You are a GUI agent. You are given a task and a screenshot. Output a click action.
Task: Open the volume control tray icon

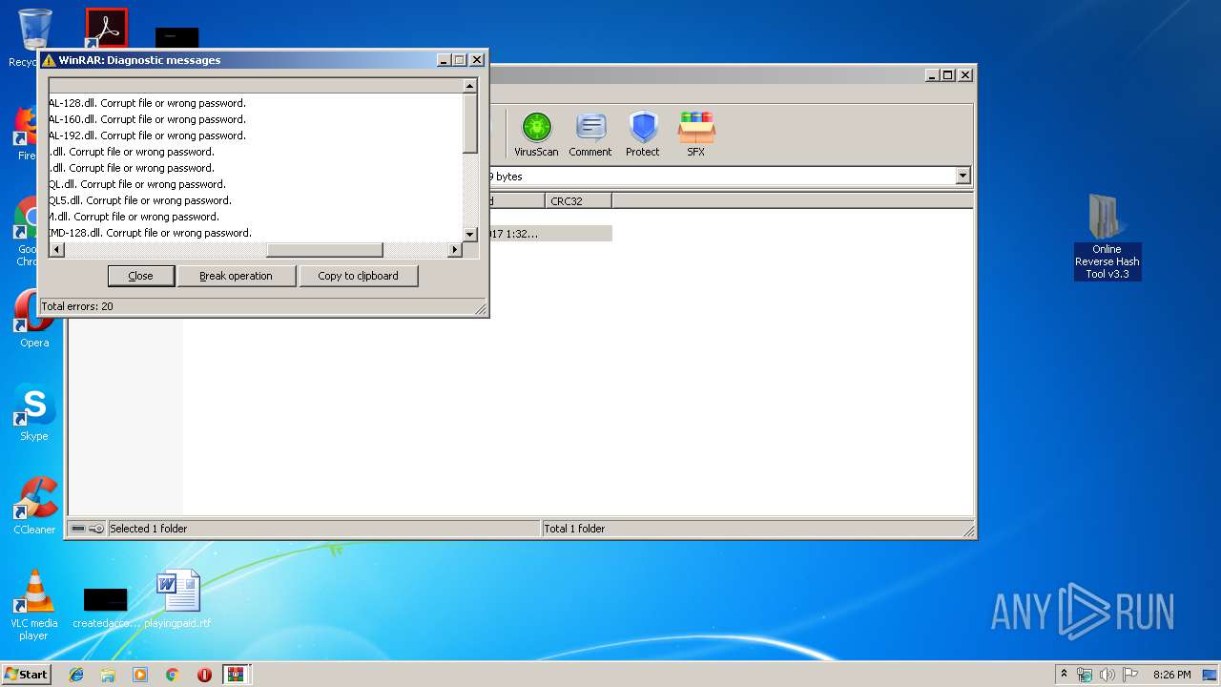pos(1107,675)
